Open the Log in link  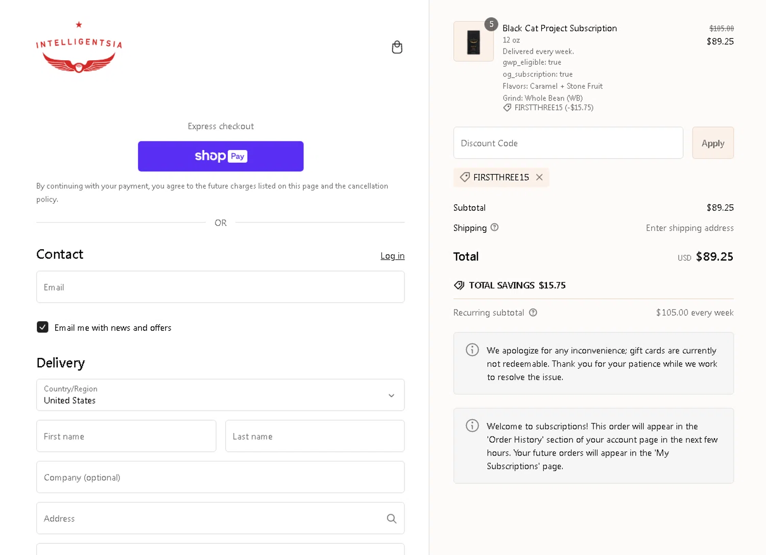(392, 256)
